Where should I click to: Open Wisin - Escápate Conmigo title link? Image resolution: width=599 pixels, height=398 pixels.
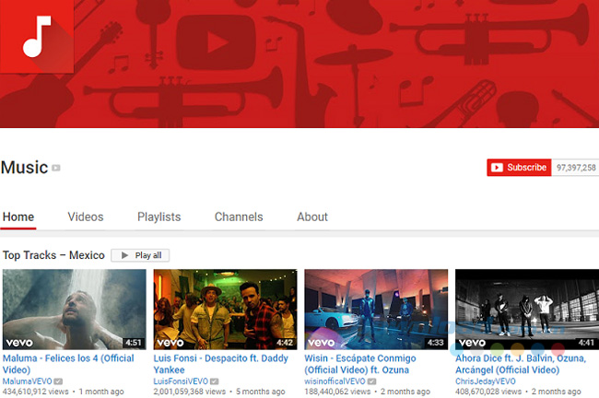[x=359, y=364]
